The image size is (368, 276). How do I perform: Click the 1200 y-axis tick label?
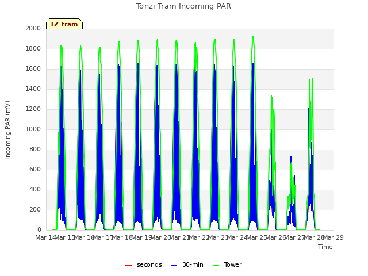(33, 109)
